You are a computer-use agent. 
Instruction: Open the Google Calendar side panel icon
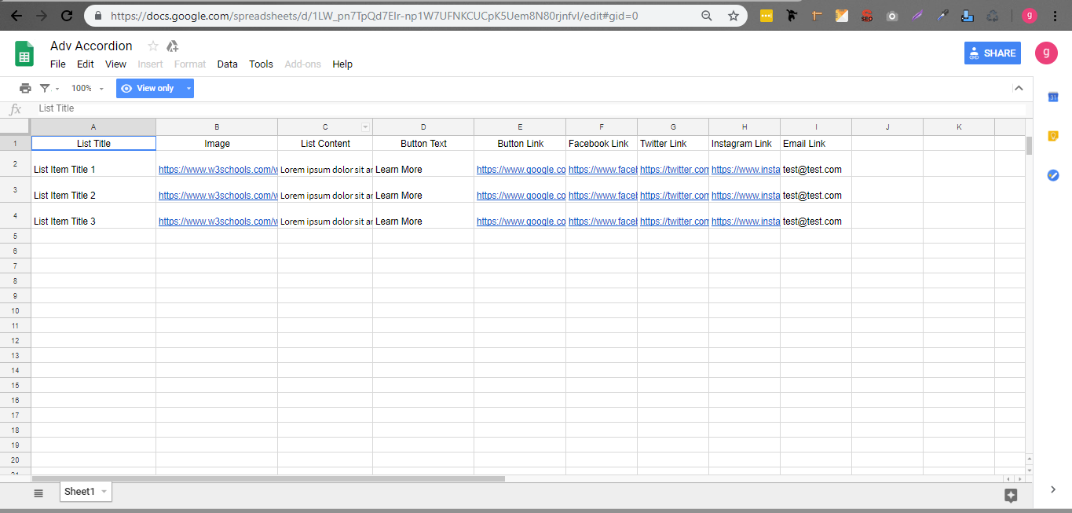point(1053,97)
